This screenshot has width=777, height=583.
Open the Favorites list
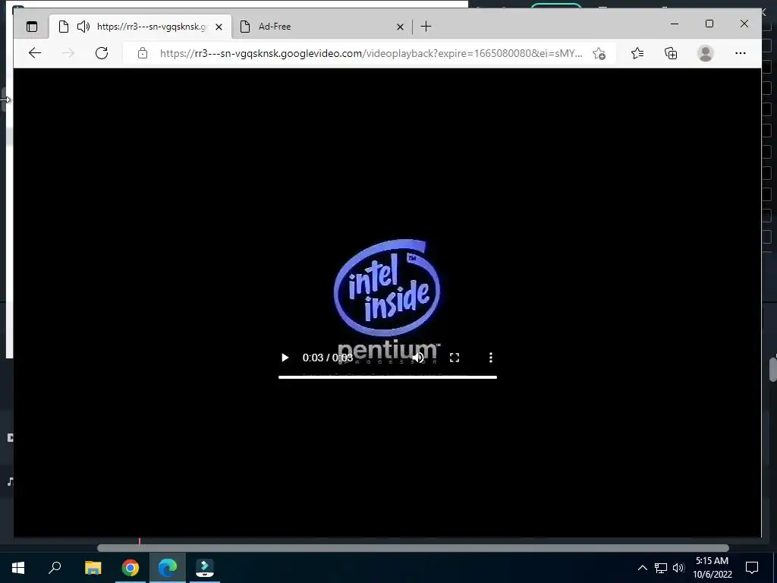(x=637, y=53)
